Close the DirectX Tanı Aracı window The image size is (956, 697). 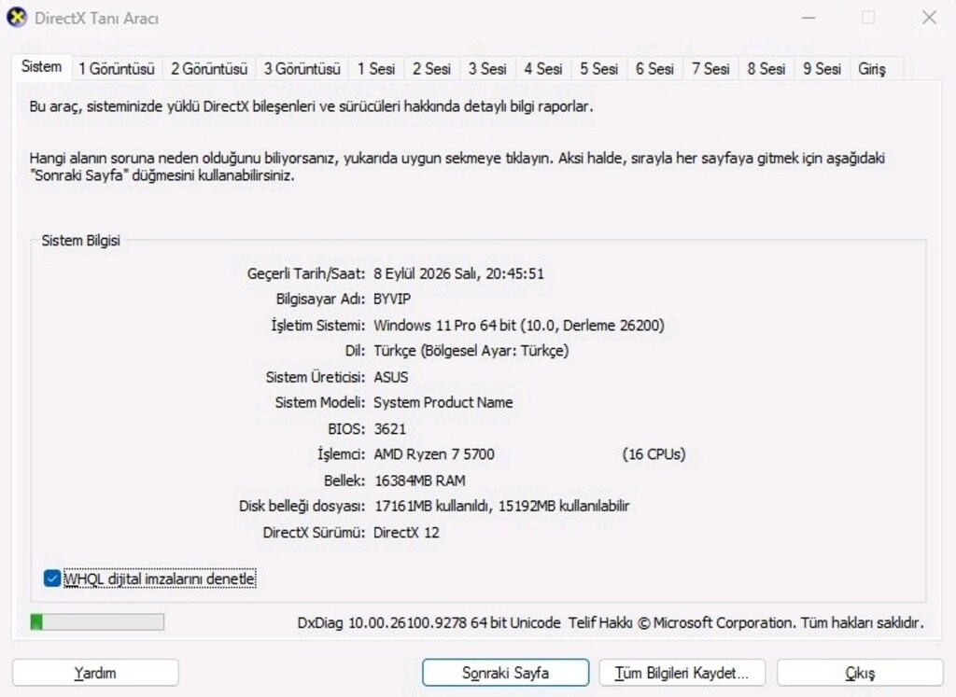[929, 18]
